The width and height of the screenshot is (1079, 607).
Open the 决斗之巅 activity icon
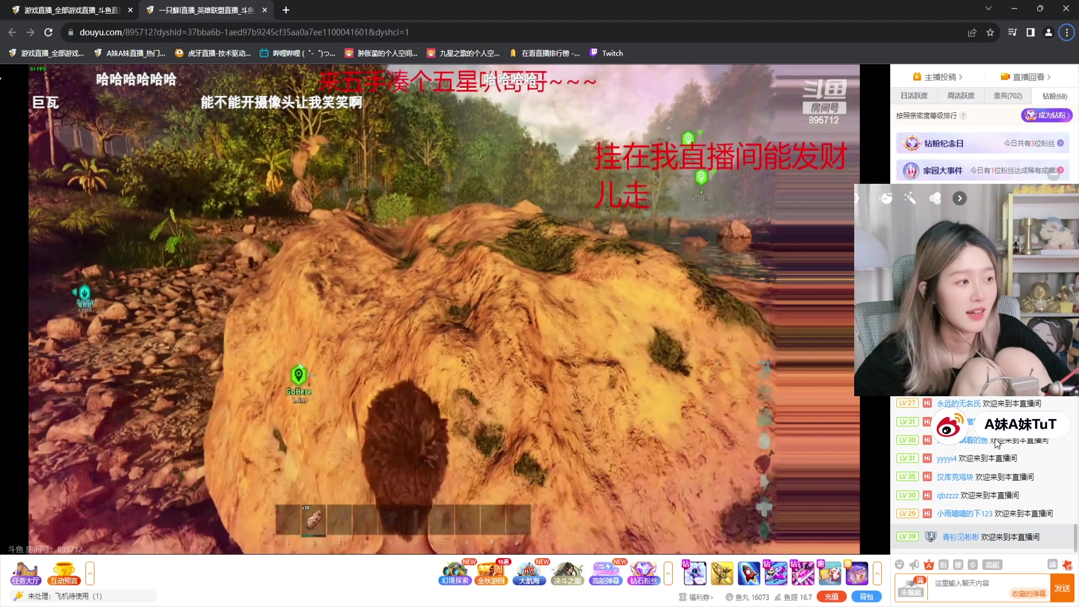pyautogui.click(x=567, y=573)
